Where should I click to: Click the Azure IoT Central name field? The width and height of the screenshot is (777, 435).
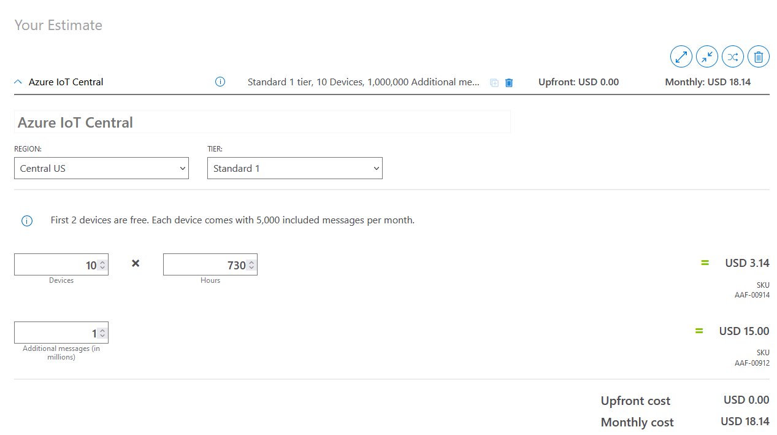[x=262, y=122]
